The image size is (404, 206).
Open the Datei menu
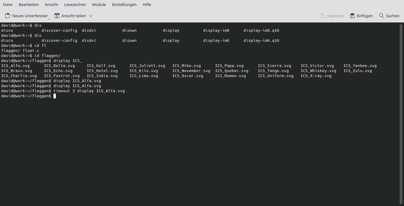[8, 4]
